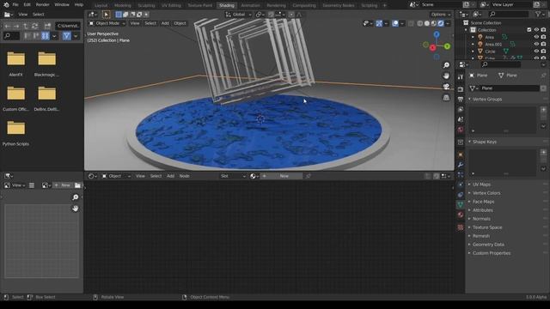Image resolution: width=550 pixels, height=309 pixels.
Task: Open the Add menu in shader editor
Action: (170, 176)
